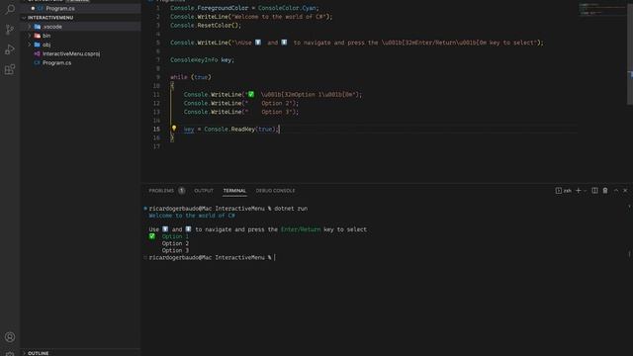Open the Extensions view
This screenshot has width=633, height=356.
click(x=10, y=69)
